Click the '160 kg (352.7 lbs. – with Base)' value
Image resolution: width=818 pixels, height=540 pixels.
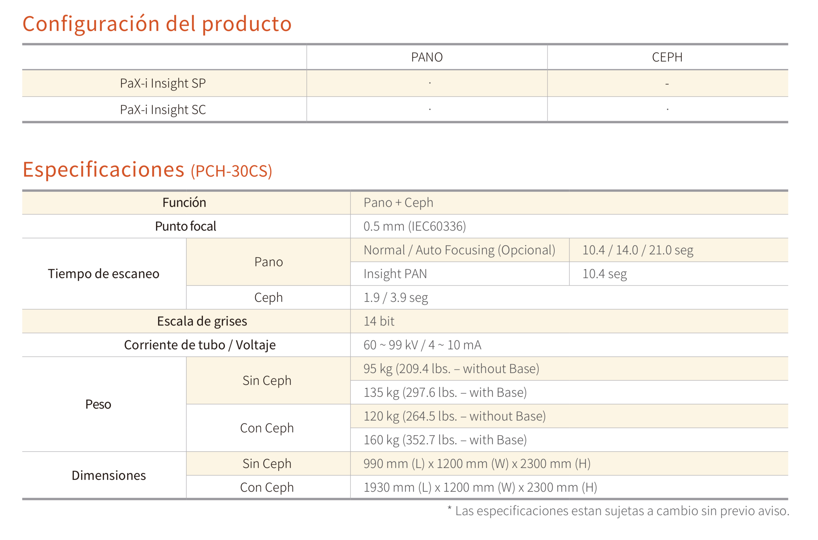[x=445, y=440]
